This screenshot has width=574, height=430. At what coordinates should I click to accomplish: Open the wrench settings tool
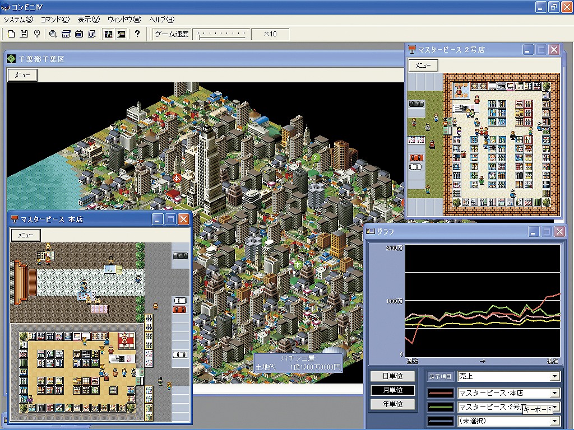pyautogui.click(x=37, y=34)
